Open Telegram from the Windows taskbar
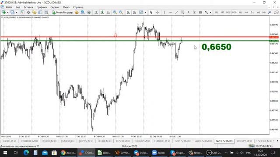Screen dimensions: 280x157 140,153
